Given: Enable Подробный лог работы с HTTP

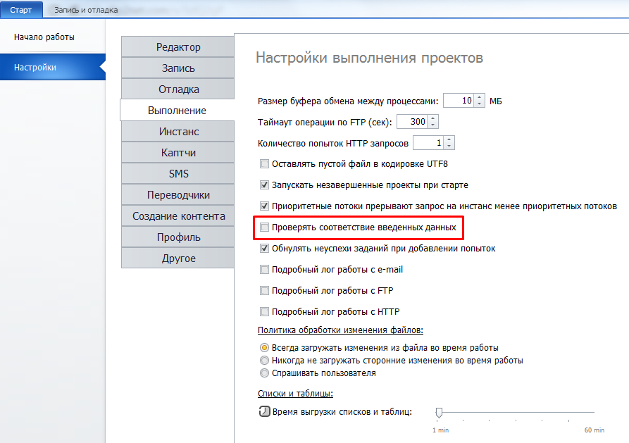Looking at the screenshot, I should coord(264,312).
